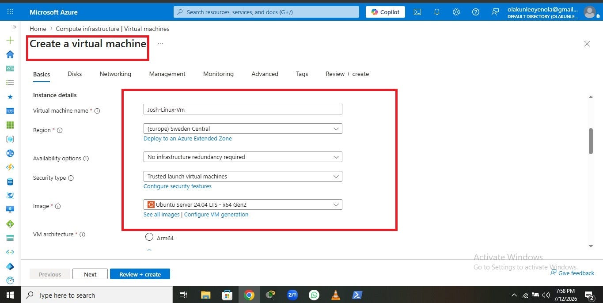Open Zoom from the taskbar

tap(292, 295)
